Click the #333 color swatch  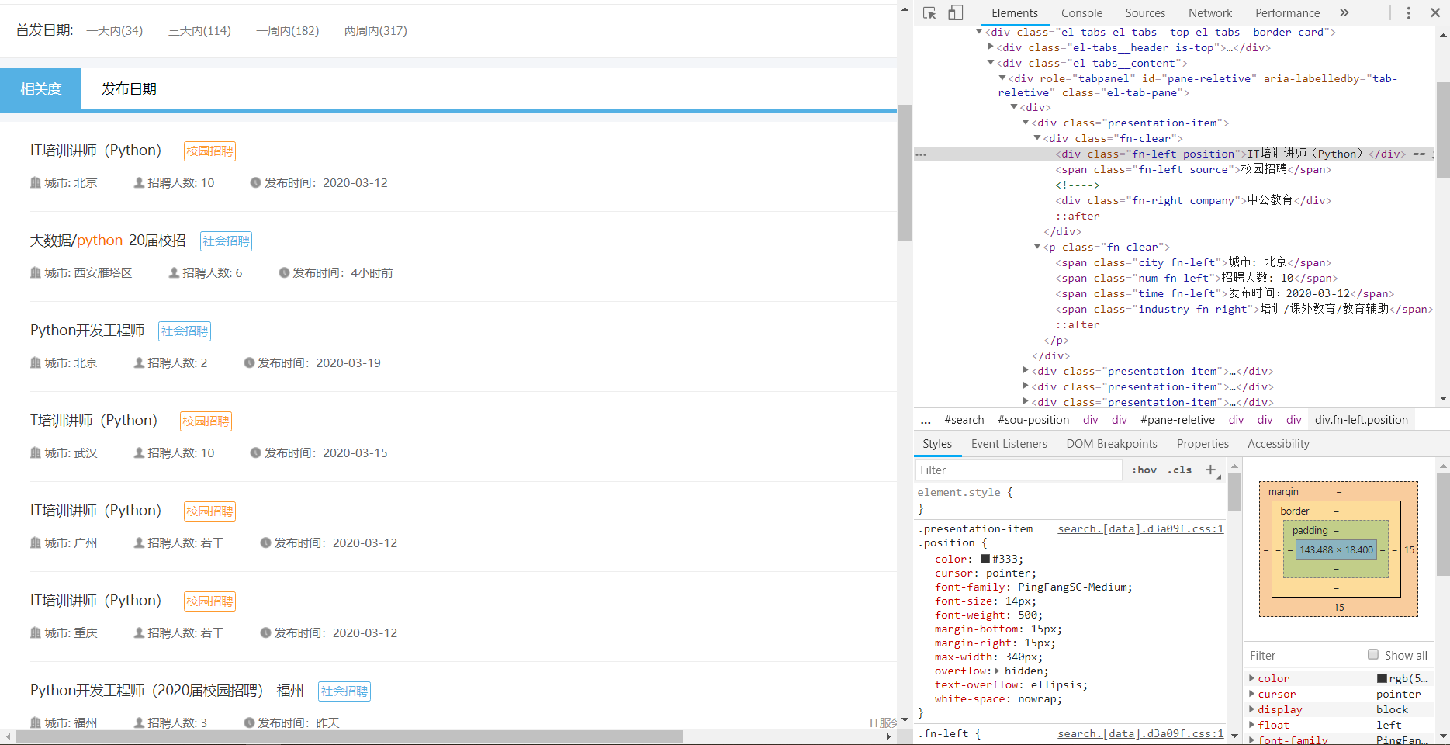point(985,559)
